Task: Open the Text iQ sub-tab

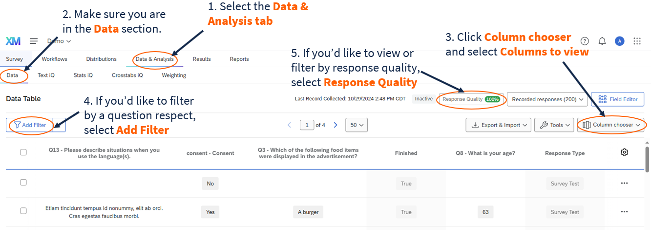Action: (45, 75)
